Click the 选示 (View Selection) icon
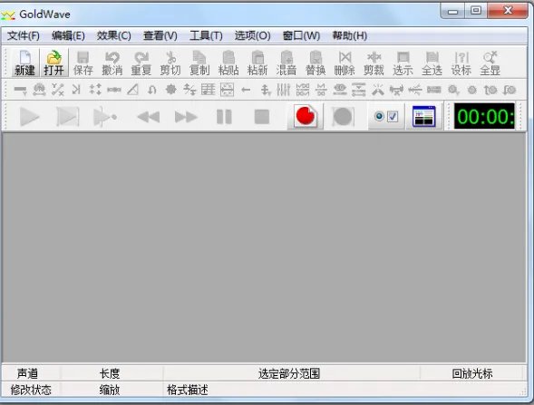Screen dimensions: 534x405 pyautogui.click(x=403, y=63)
